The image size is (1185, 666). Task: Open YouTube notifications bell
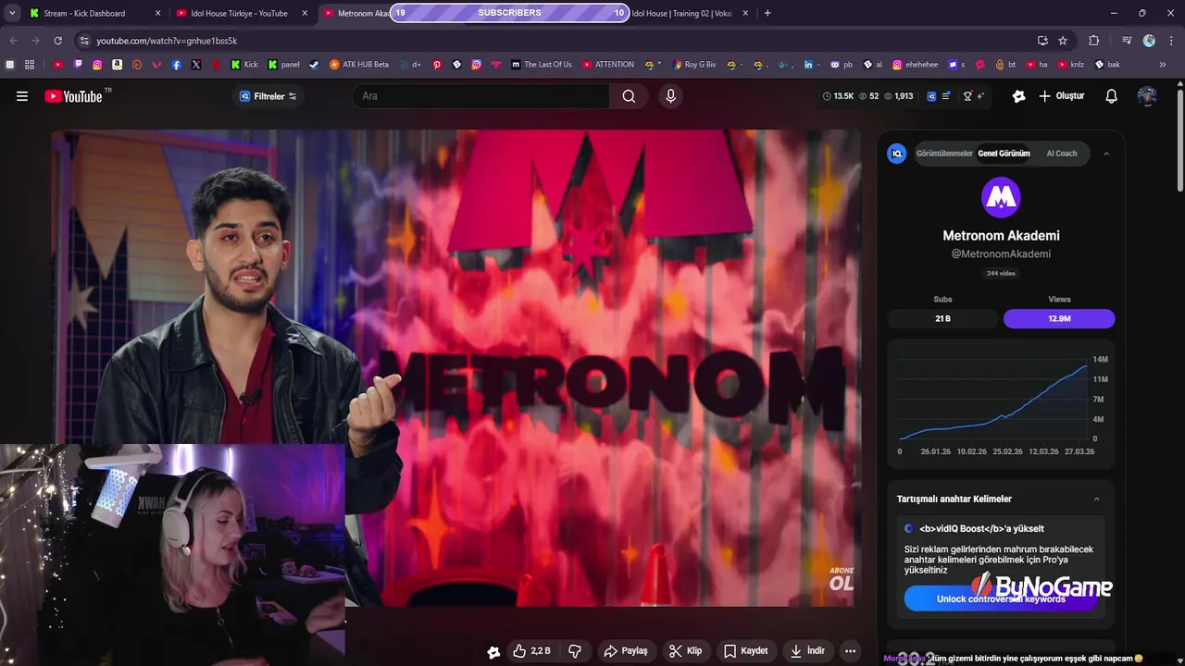1112,96
